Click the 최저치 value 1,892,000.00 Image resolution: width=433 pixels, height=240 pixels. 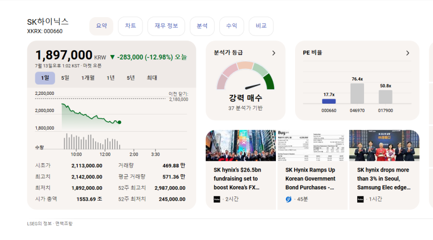87,188
